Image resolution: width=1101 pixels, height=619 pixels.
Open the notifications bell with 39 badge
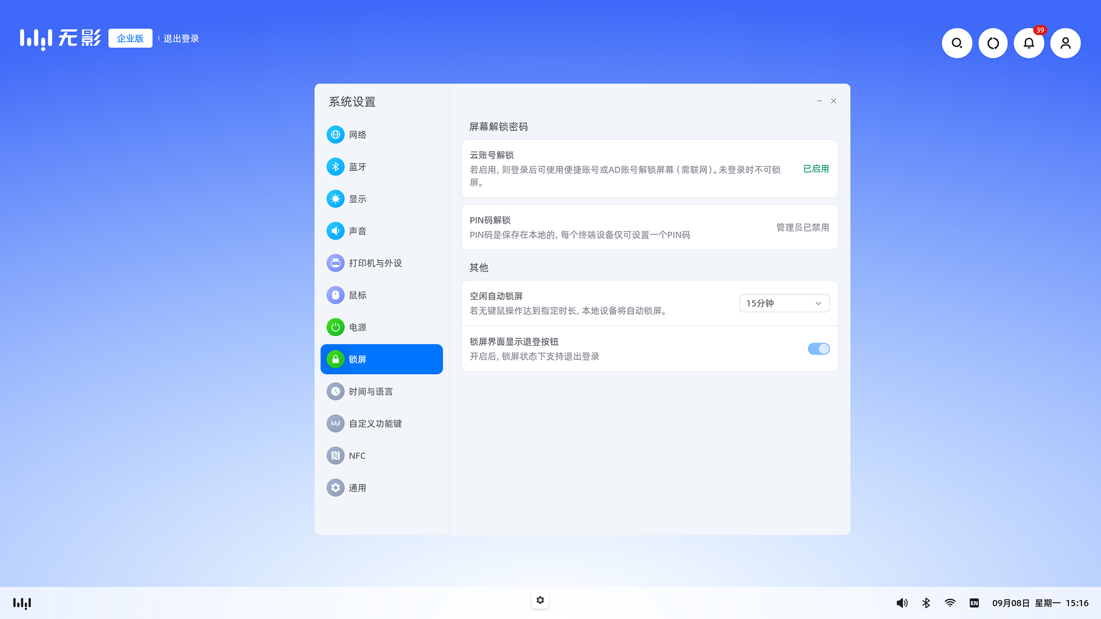click(1029, 43)
